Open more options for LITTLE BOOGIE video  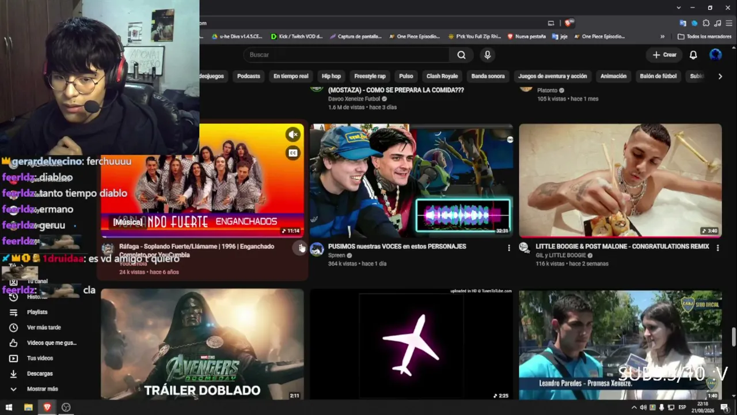[717, 248]
